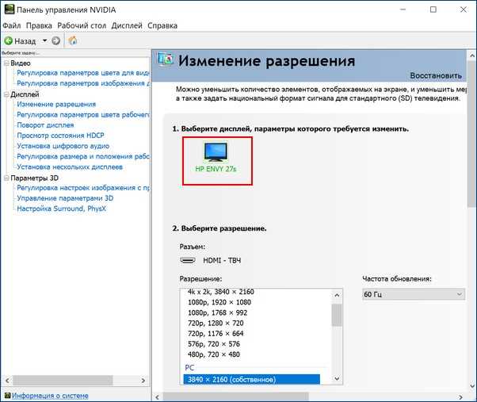The height and width of the screenshot is (402, 477).
Task: Click the Forward arrow icon in toolbar
Action: tap(56, 40)
